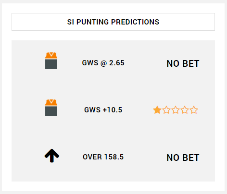Click the GWS @ 2.65 prediction text
The image size is (227, 194).
(x=103, y=63)
